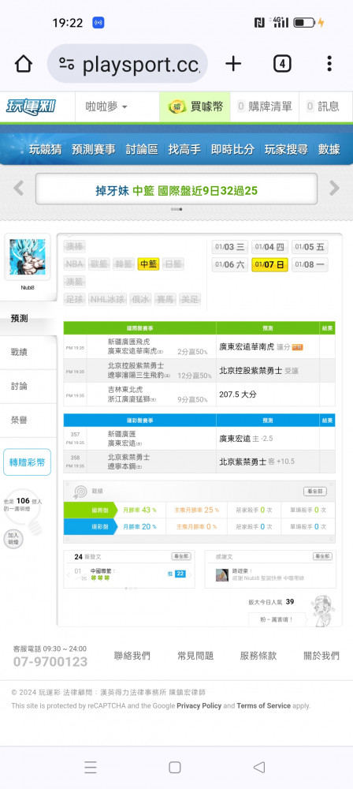Image resolution: width=353 pixels, height=789 pixels.
Task: Go to next banner with right arrow
Action: tap(334, 189)
